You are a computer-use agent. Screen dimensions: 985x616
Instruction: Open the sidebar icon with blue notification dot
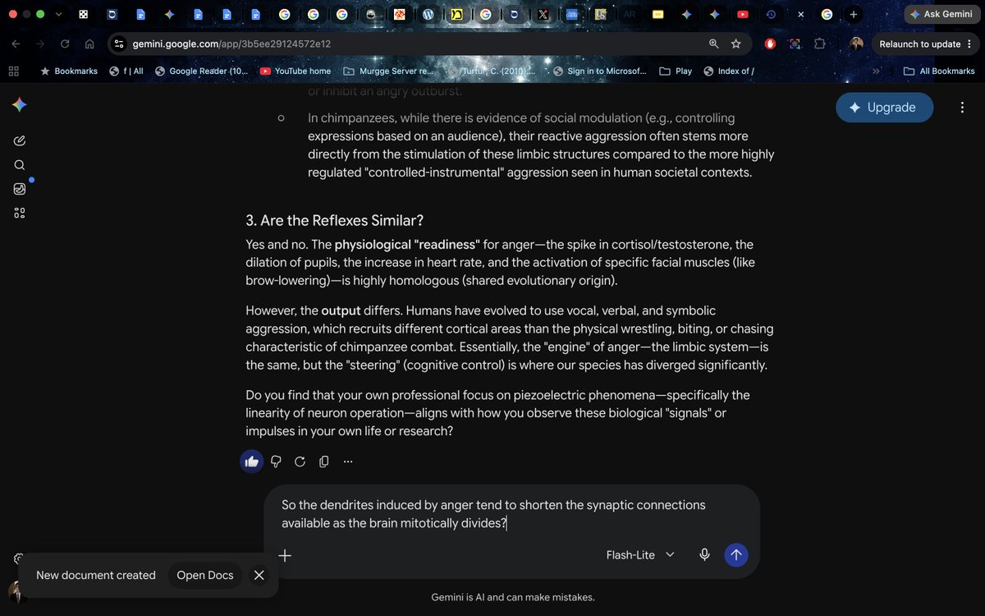20,189
